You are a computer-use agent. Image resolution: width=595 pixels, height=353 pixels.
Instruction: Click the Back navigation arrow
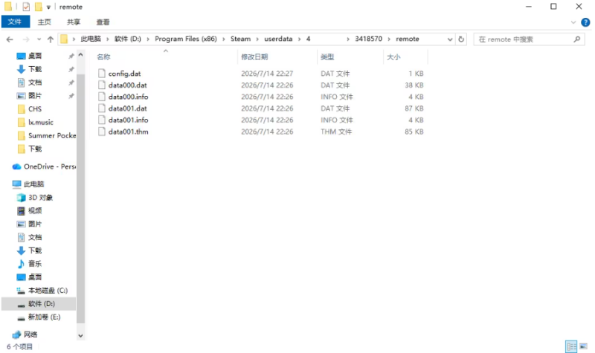10,39
